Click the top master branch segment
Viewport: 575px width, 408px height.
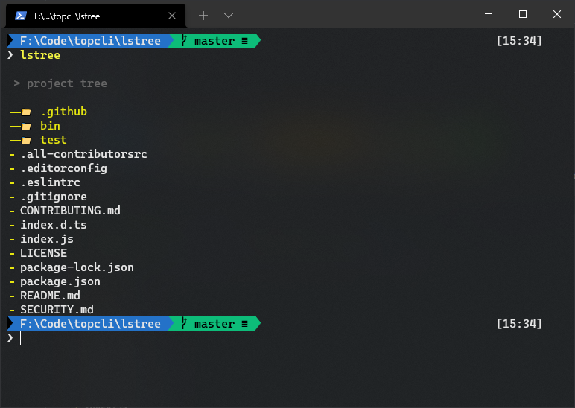[x=215, y=41]
